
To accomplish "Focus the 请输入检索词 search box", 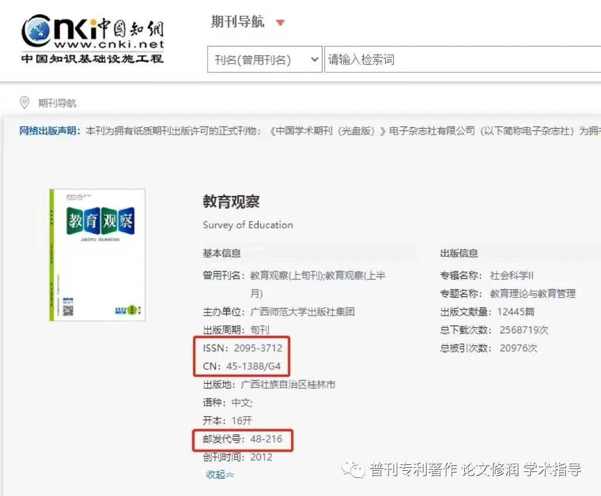I will (x=462, y=59).
